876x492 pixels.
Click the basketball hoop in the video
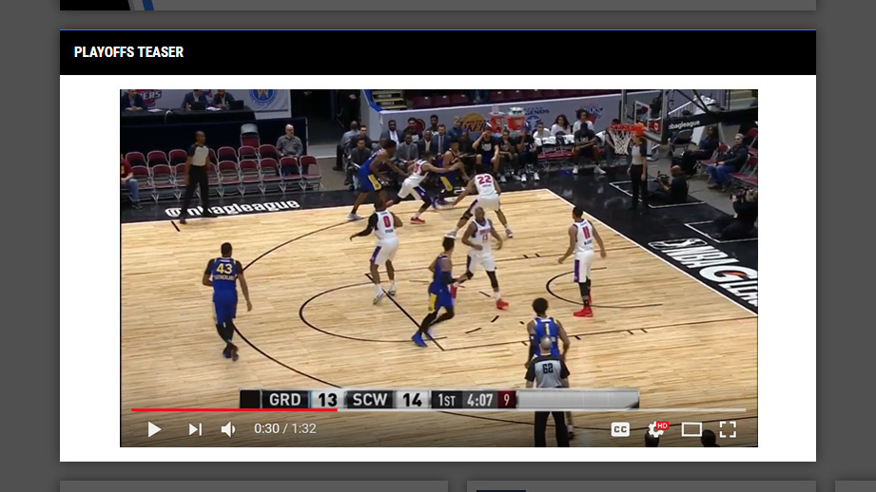coord(620,139)
